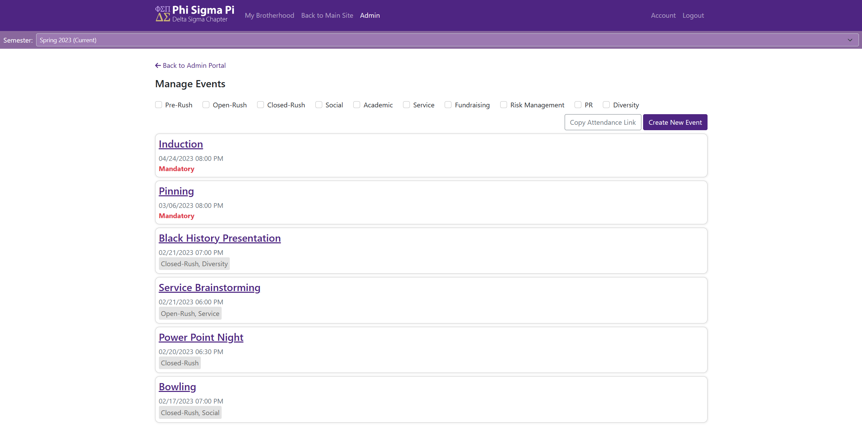The height and width of the screenshot is (425, 862).
Task: Enable the Fundraising checkbox
Action: coord(448,105)
